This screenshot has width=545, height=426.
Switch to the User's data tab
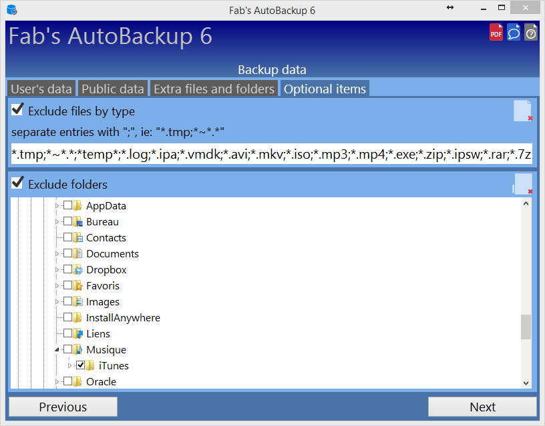coord(41,89)
